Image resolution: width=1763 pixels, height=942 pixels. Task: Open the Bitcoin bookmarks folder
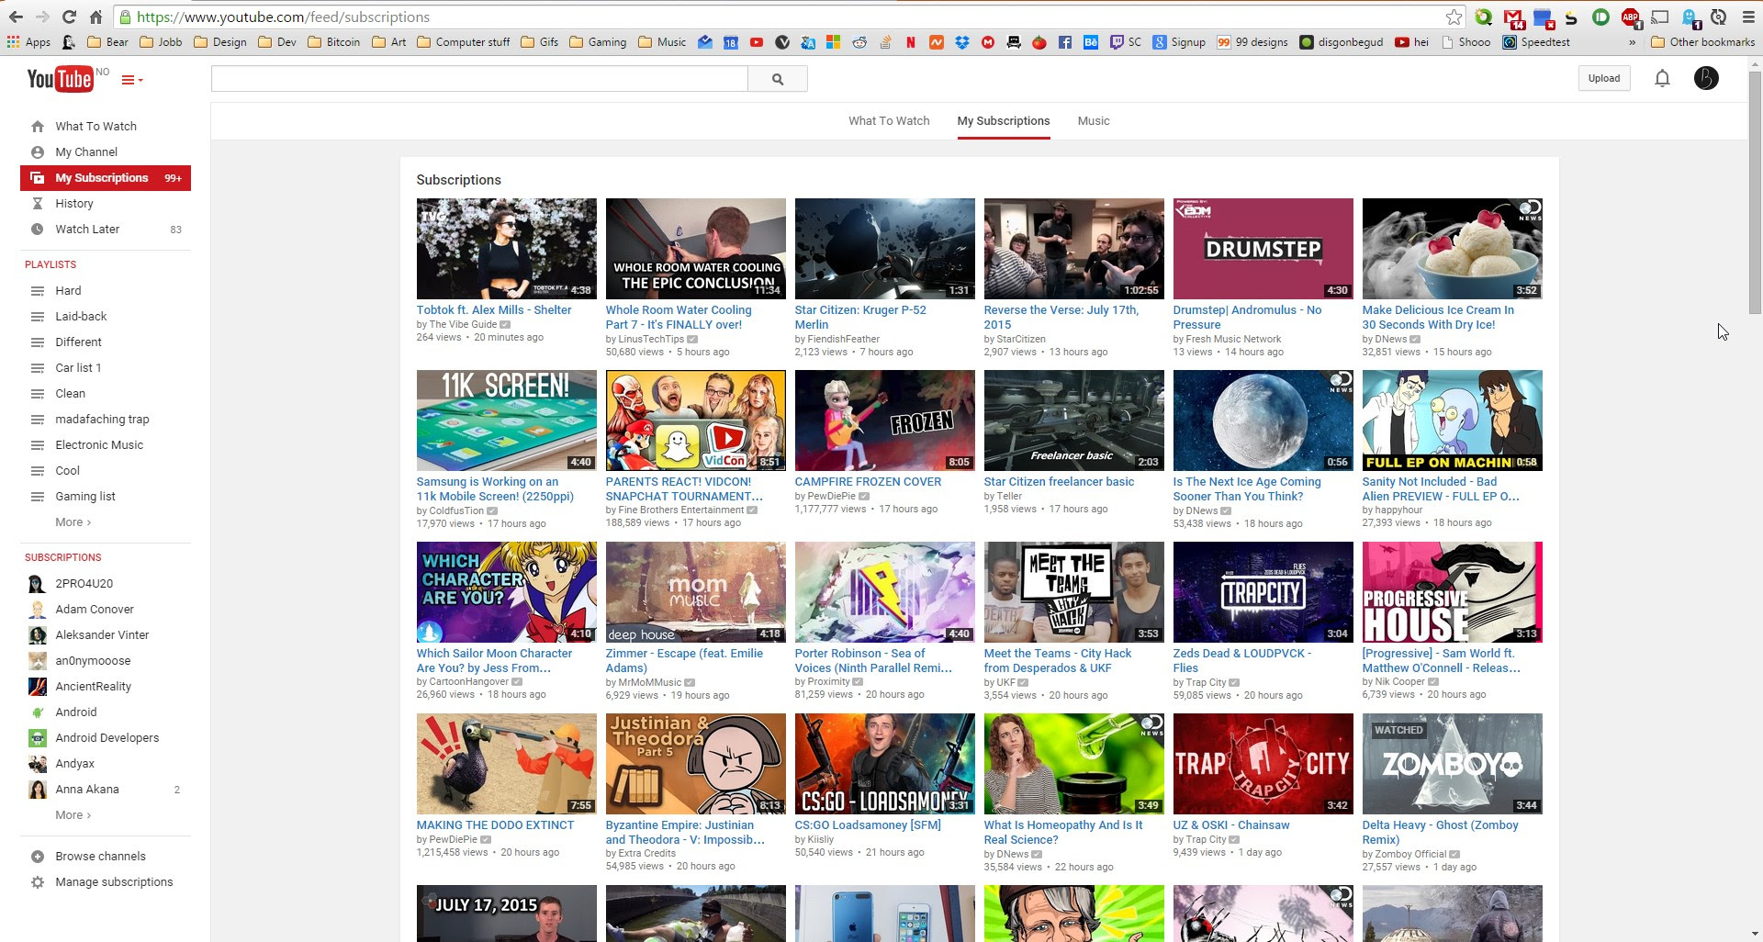point(333,42)
